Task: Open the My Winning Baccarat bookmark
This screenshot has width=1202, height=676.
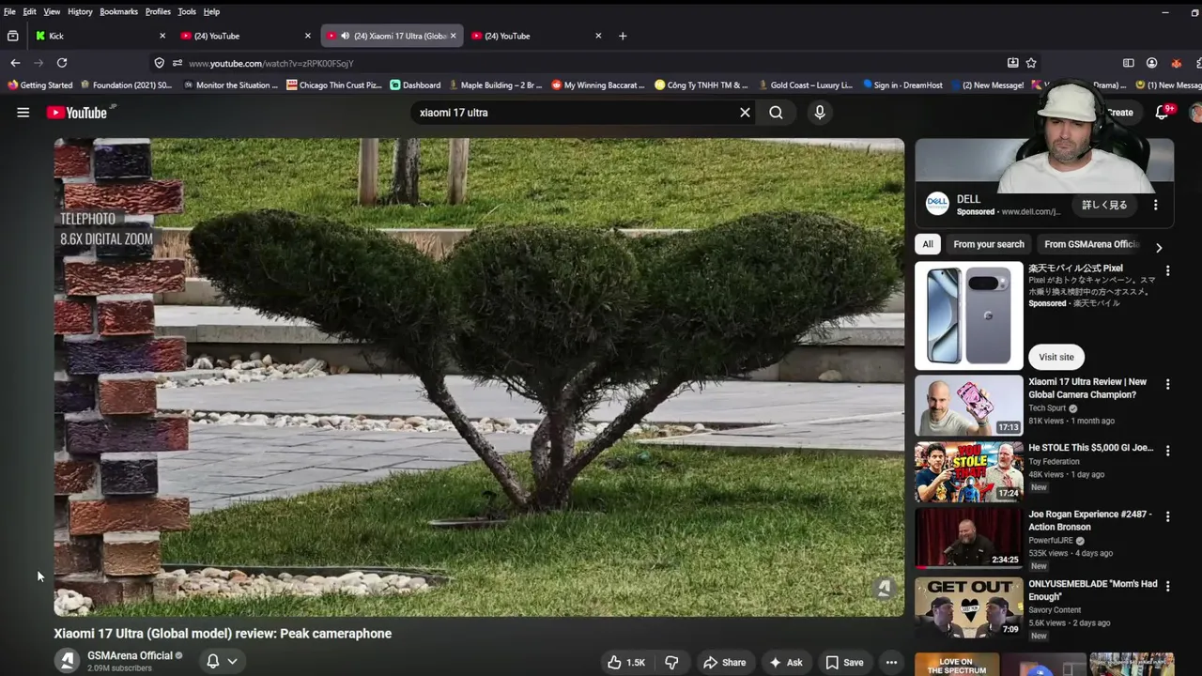Action: [x=597, y=84]
